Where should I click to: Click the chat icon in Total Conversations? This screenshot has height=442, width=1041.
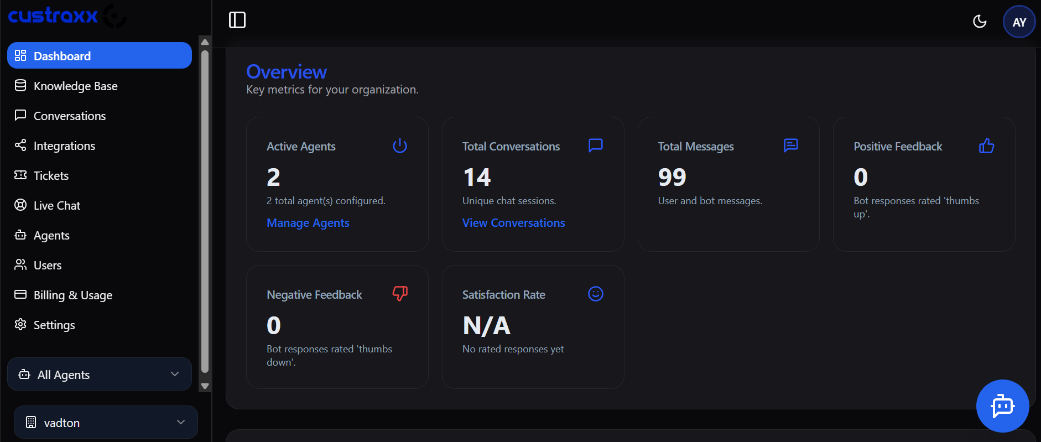point(596,145)
